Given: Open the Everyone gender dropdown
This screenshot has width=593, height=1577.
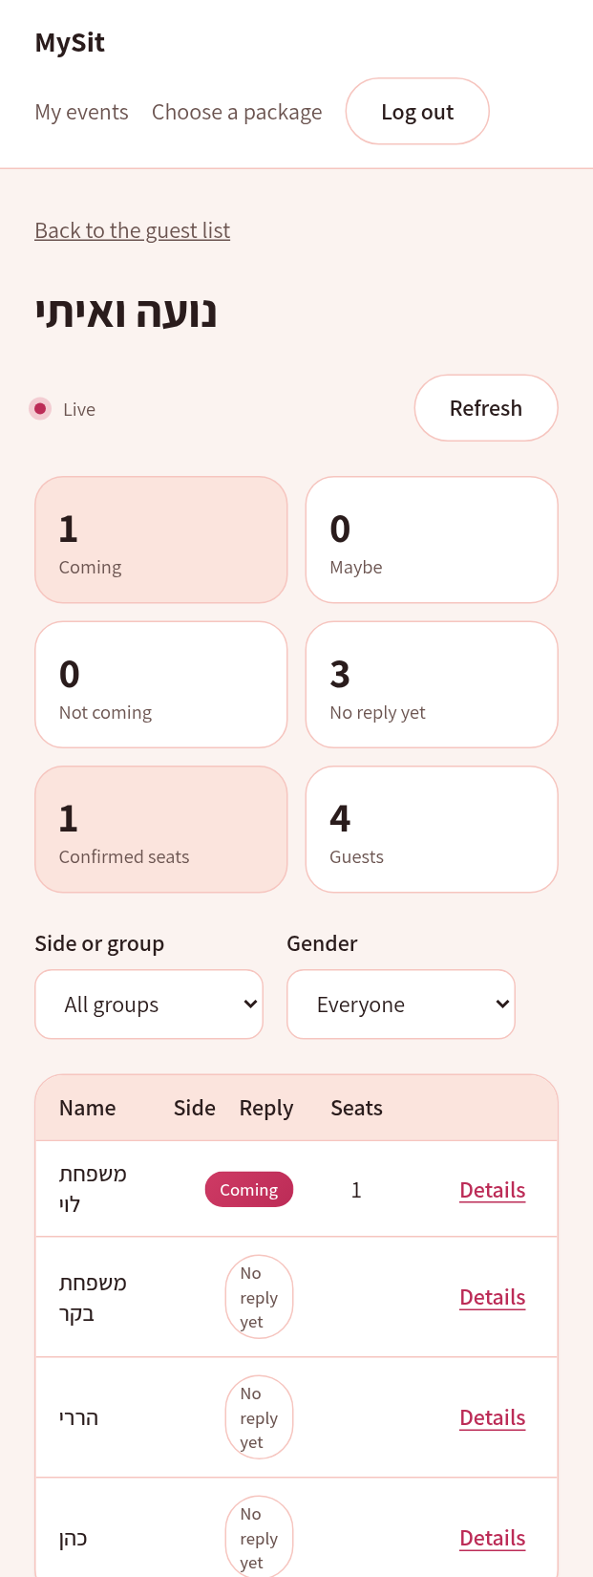Looking at the screenshot, I should click(401, 1005).
